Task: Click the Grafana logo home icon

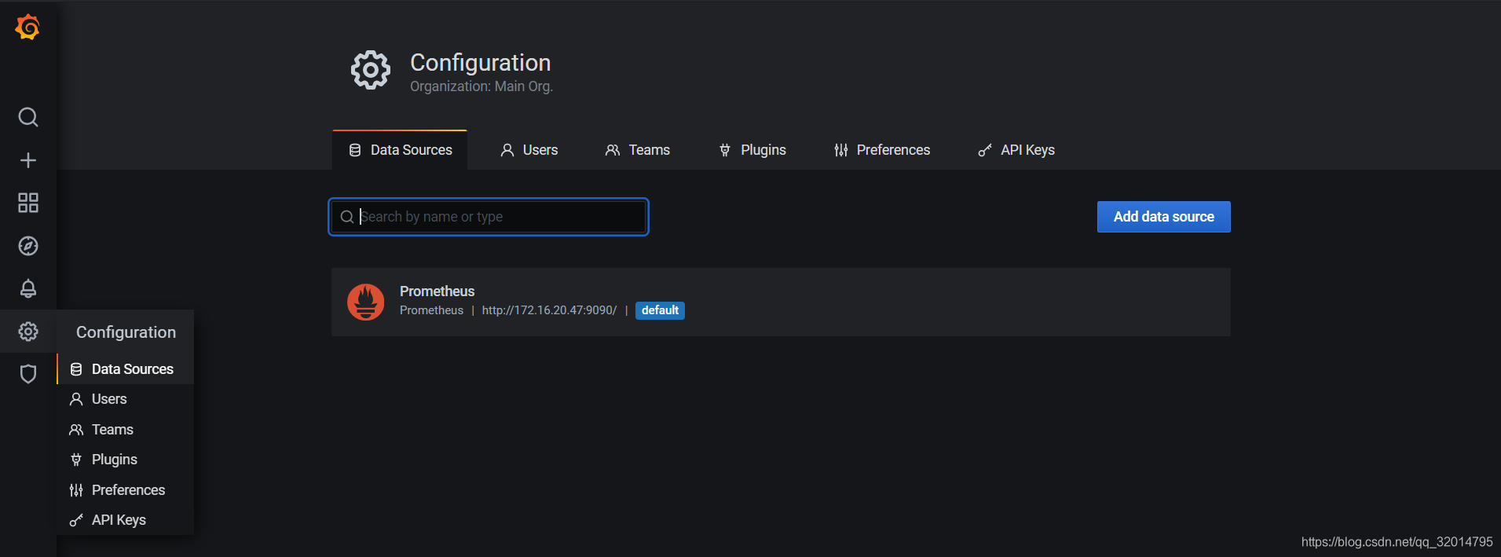Action: tap(27, 27)
